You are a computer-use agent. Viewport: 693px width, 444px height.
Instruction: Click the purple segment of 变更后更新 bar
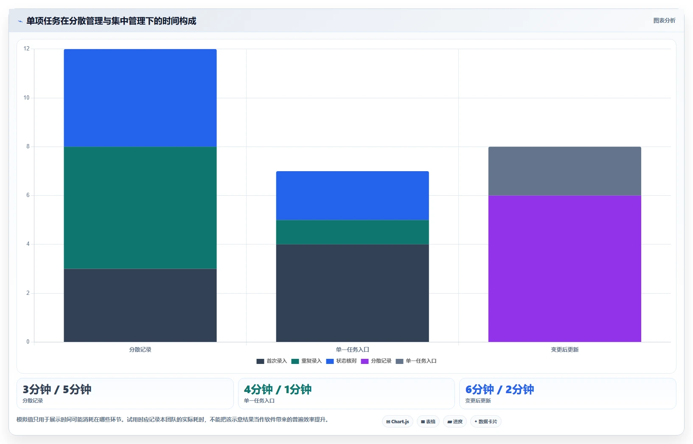point(564,269)
